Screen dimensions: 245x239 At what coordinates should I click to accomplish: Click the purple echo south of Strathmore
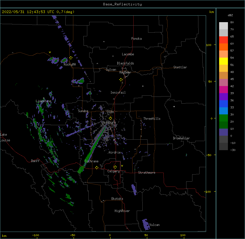click(x=134, y=189)
